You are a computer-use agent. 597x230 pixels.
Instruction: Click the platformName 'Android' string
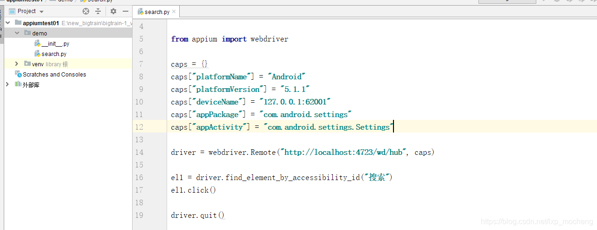(287, 77)
